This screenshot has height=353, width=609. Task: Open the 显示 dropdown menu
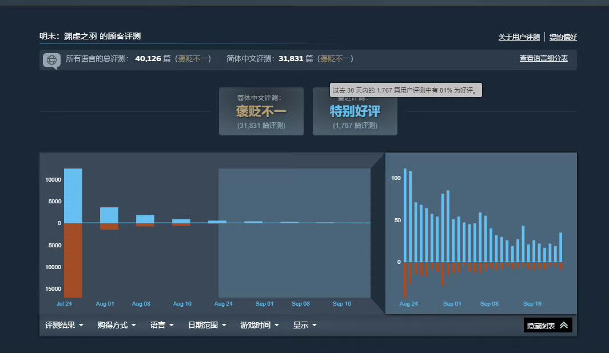point(305,325)
